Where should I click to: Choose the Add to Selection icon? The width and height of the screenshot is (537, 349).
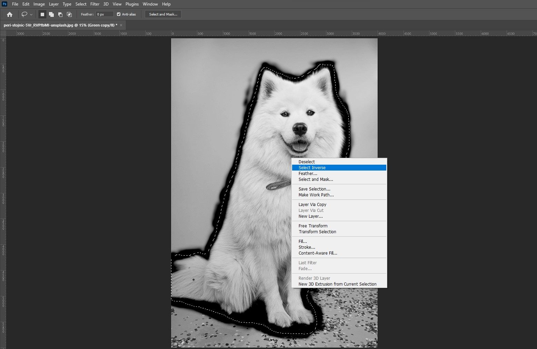coord(51,14)
